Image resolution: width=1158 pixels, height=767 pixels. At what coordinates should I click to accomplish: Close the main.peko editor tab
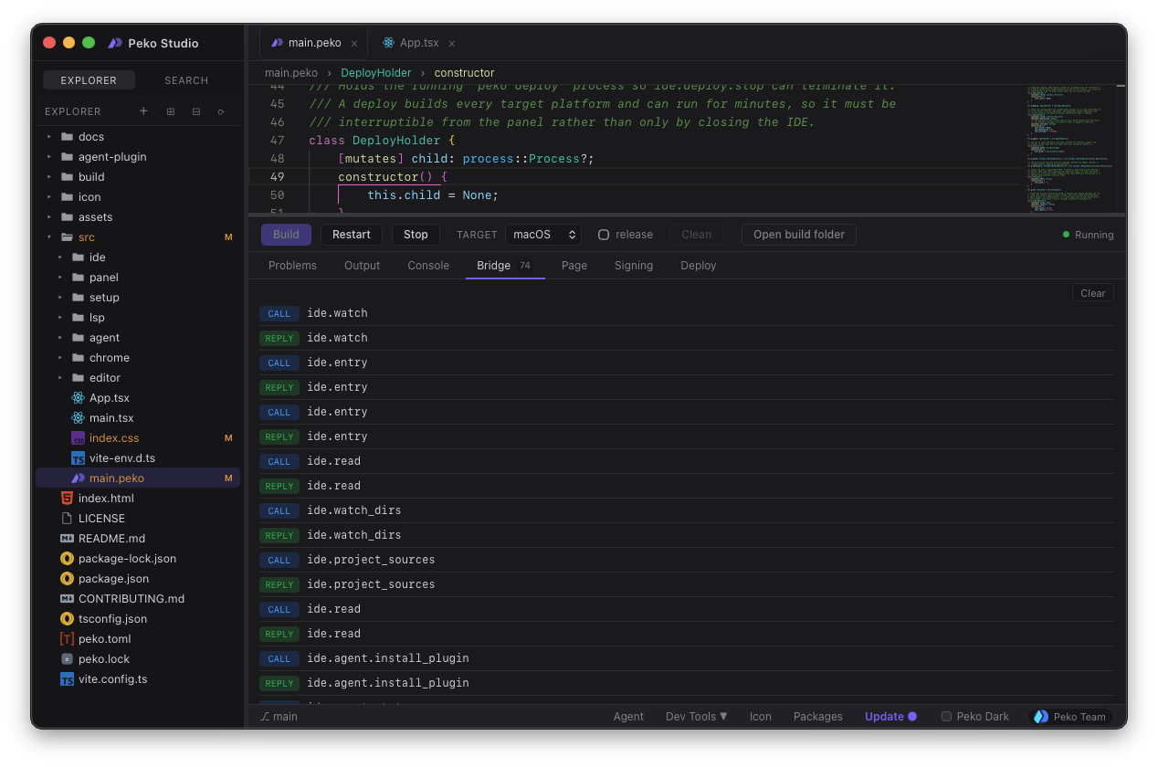[354, 44]
